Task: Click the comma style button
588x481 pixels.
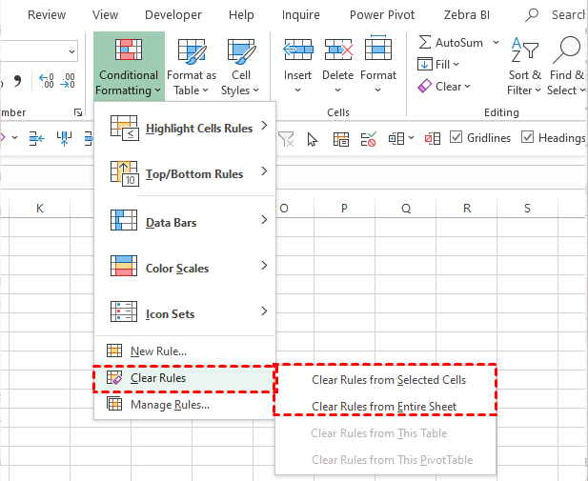Action: 17,80
